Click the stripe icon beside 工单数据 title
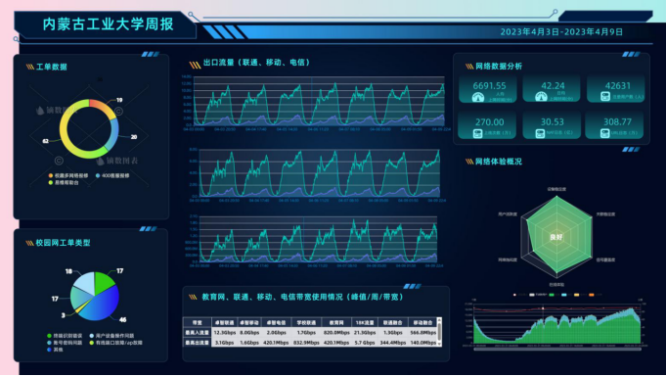The width and height of the screenshot is (666, 376). pyautogui.click(x=30, y=67)
